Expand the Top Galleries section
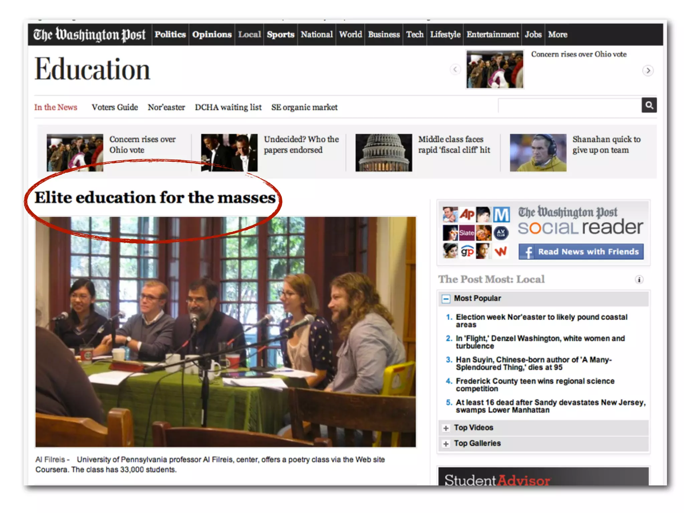Viewport: 684px width, 513px height. click(x=446, y=444)
